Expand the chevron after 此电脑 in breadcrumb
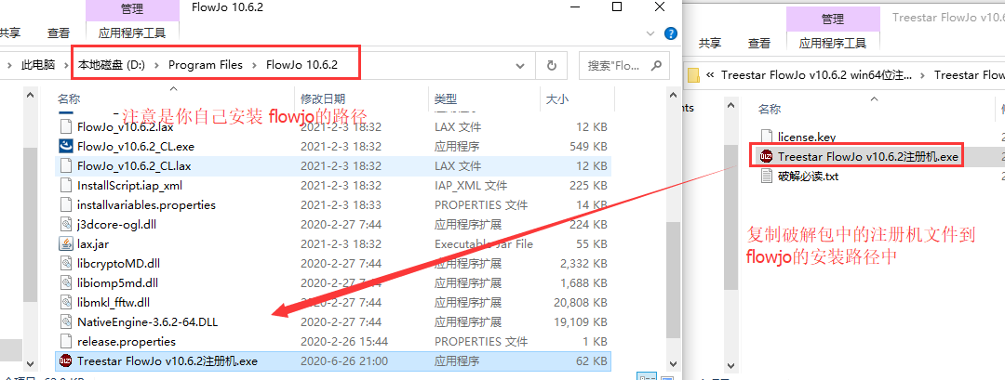 click(x=66, y=65)
